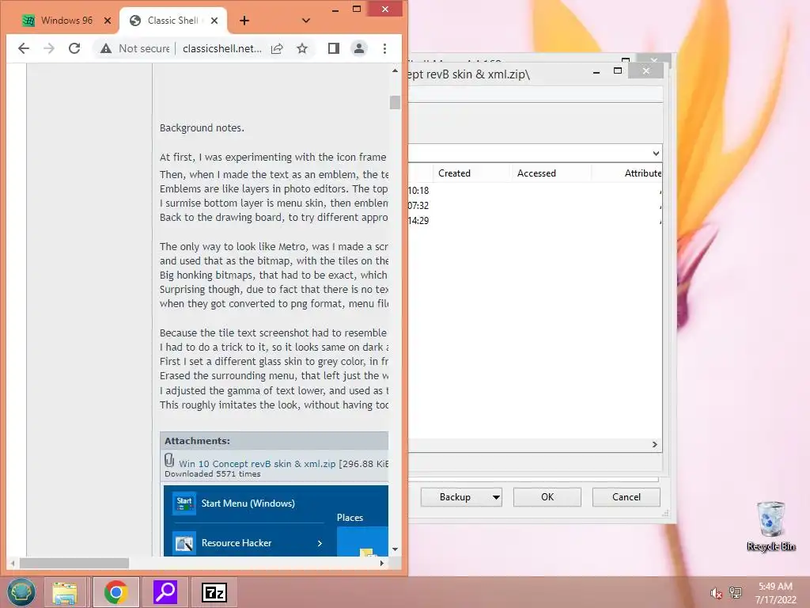Switch to the Classic Shell tab

(173, 21)
